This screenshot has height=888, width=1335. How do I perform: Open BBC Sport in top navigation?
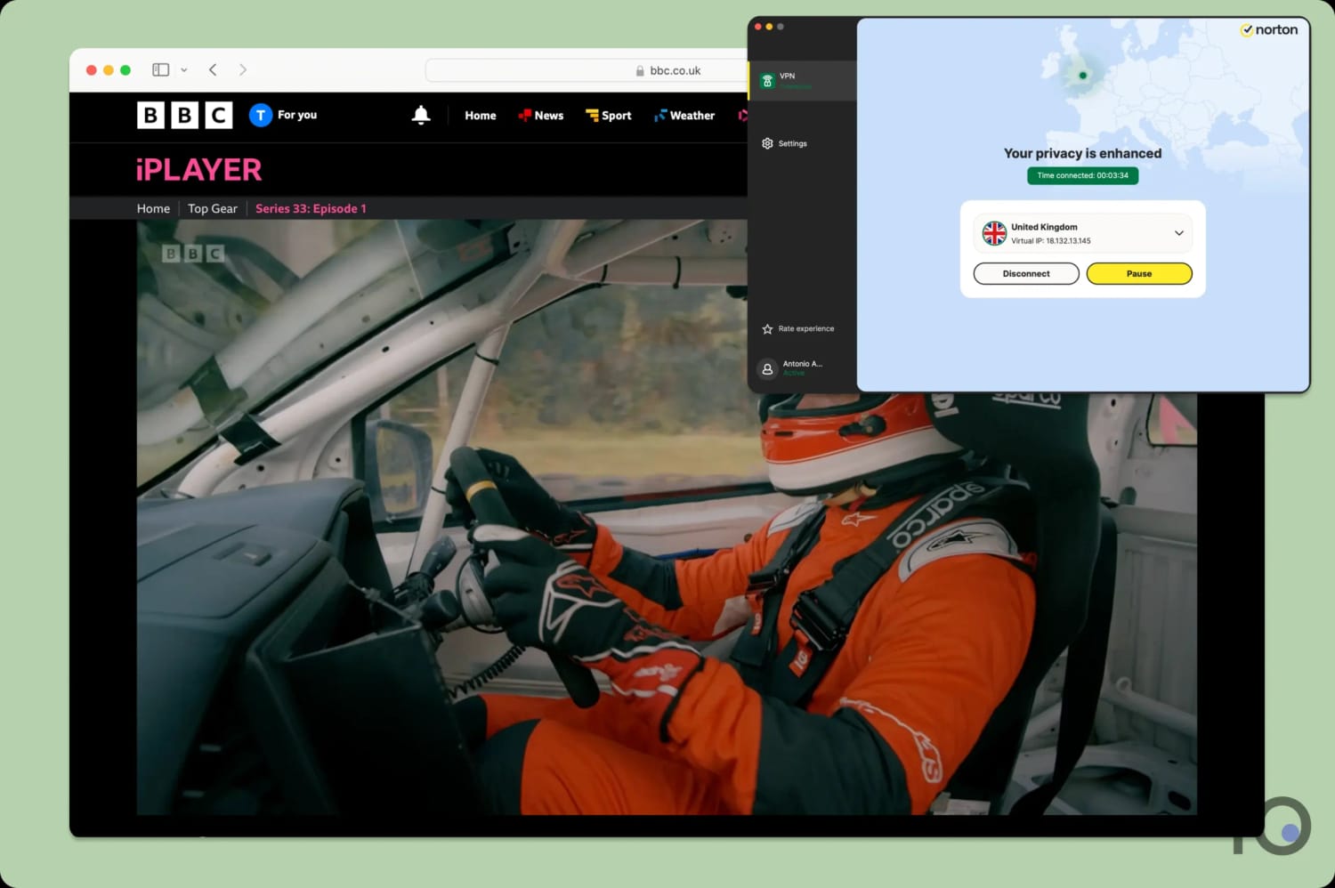(x=609, y=116)
